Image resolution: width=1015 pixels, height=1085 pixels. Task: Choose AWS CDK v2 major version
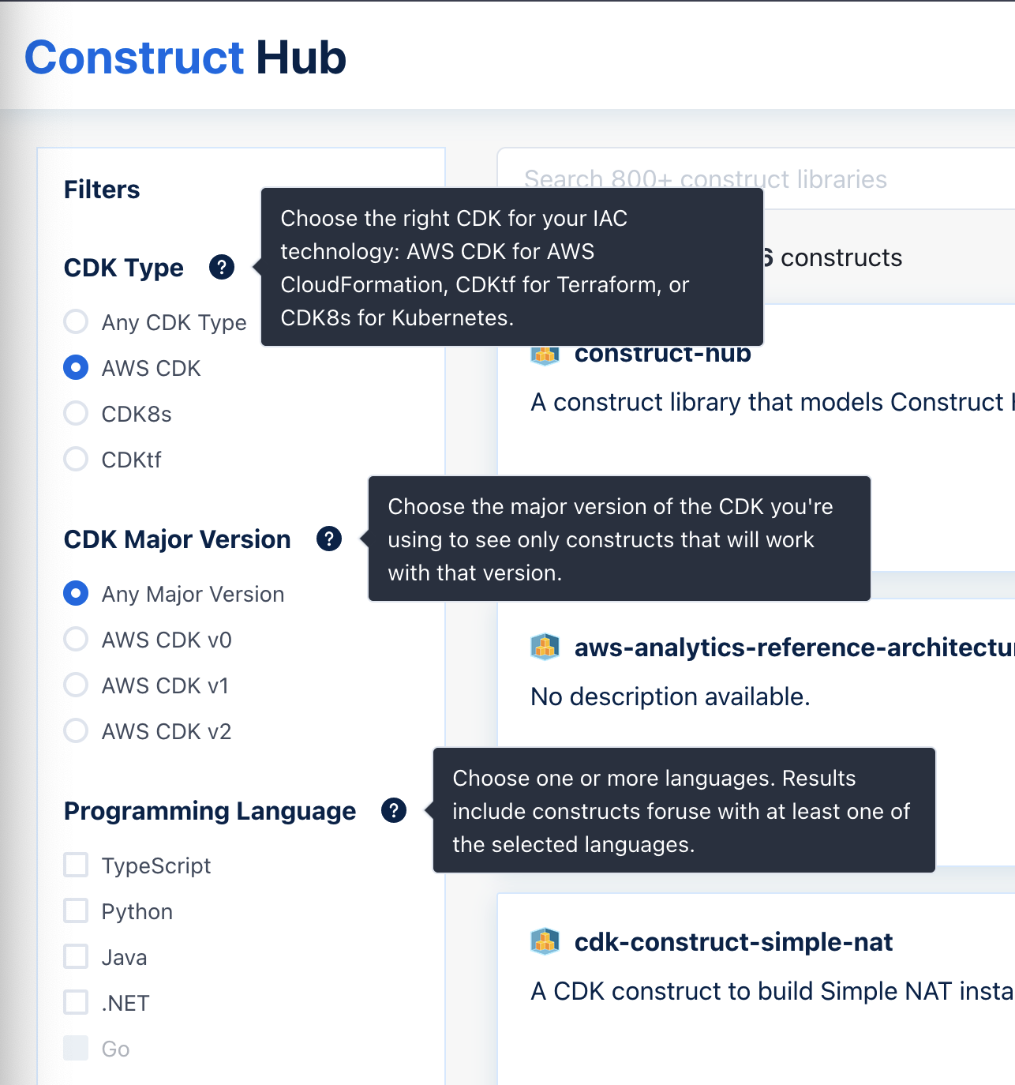75,730
